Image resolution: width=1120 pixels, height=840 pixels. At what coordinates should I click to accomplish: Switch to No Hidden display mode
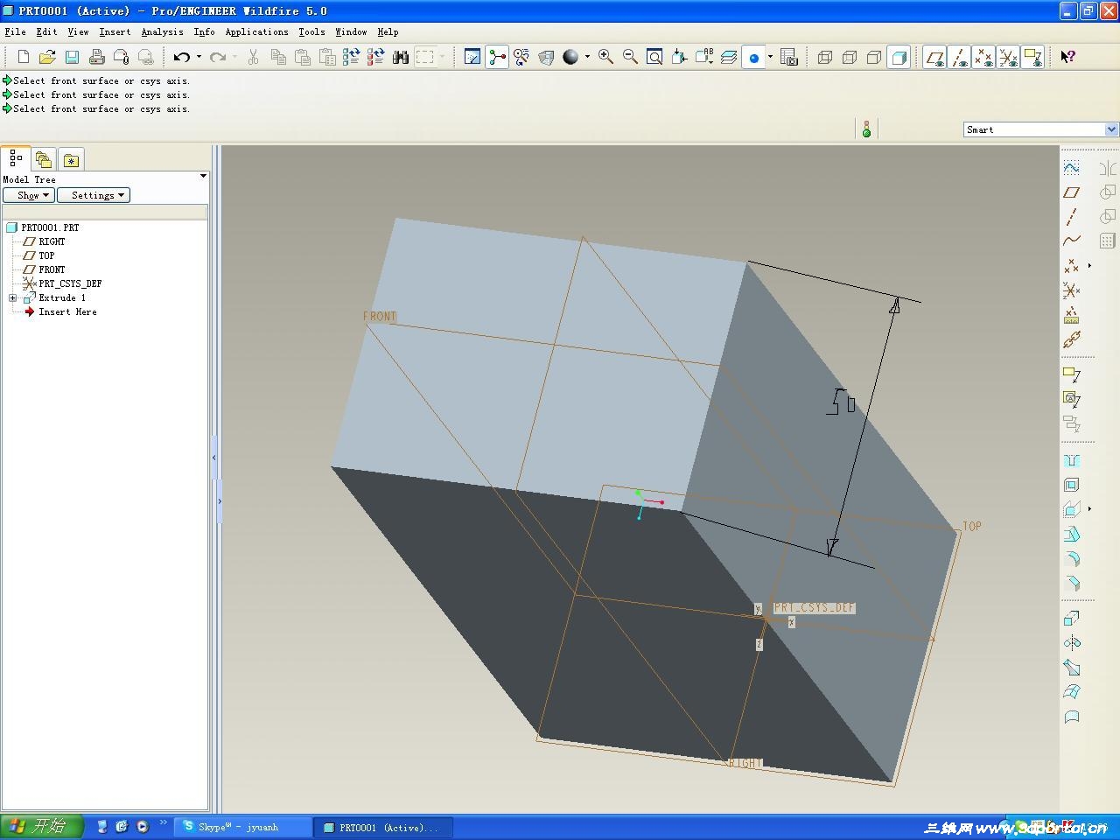(x=873, y=57)
